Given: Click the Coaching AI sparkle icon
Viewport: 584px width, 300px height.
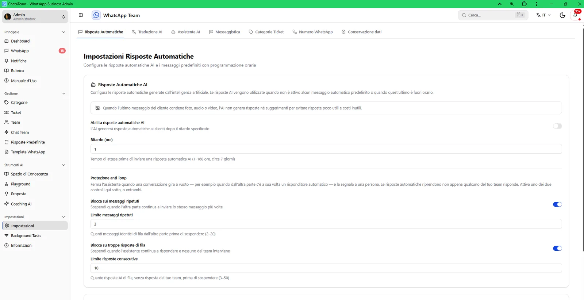Looking at the screenshot, I should (7, 204).
